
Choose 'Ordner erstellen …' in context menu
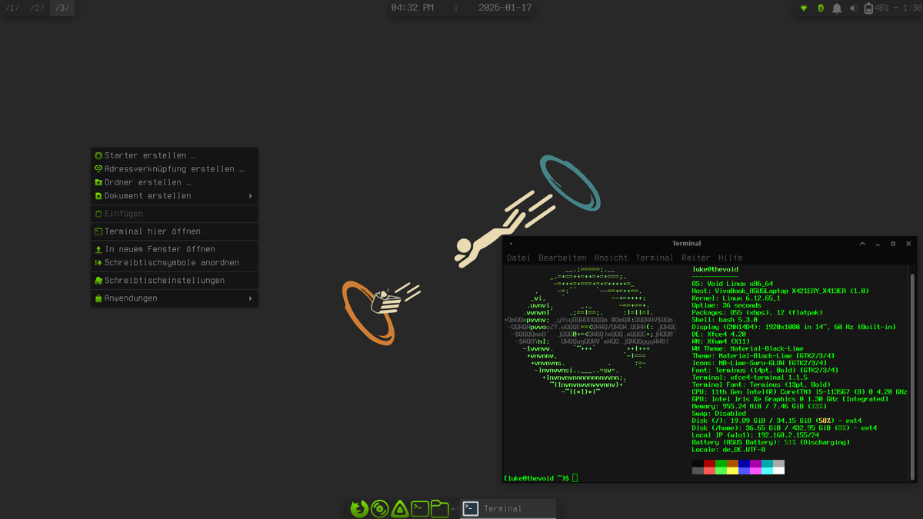[x=175, y=182]
